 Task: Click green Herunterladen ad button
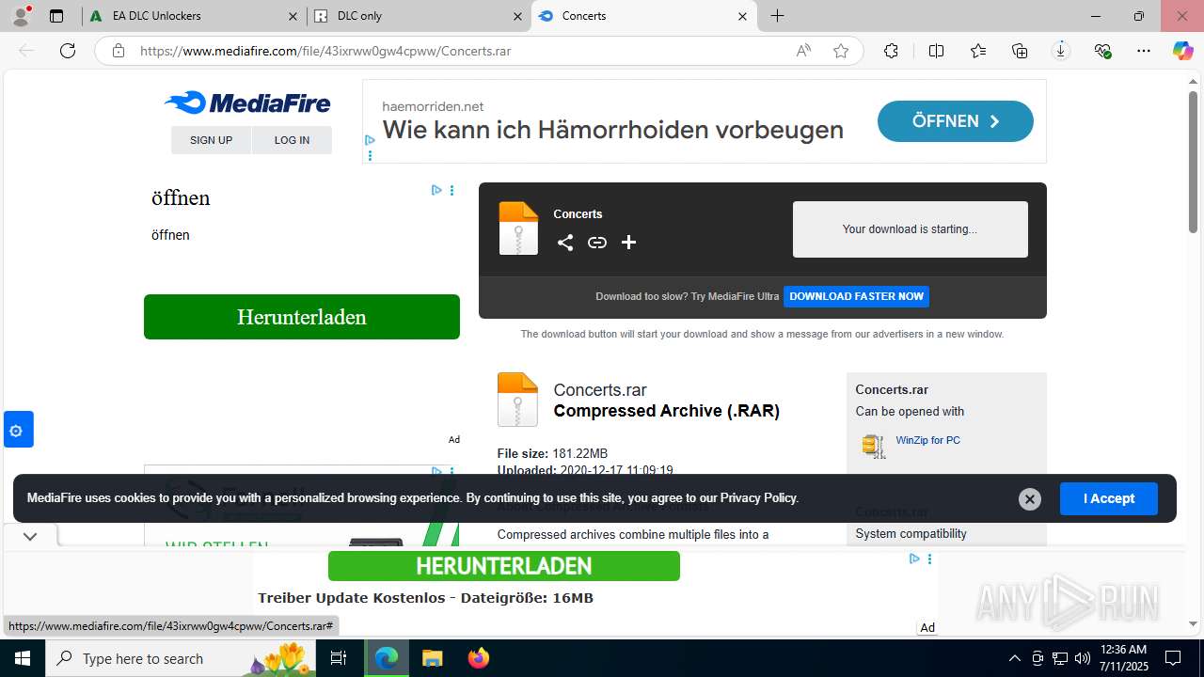pyautogui.click(x=302, y=317)
